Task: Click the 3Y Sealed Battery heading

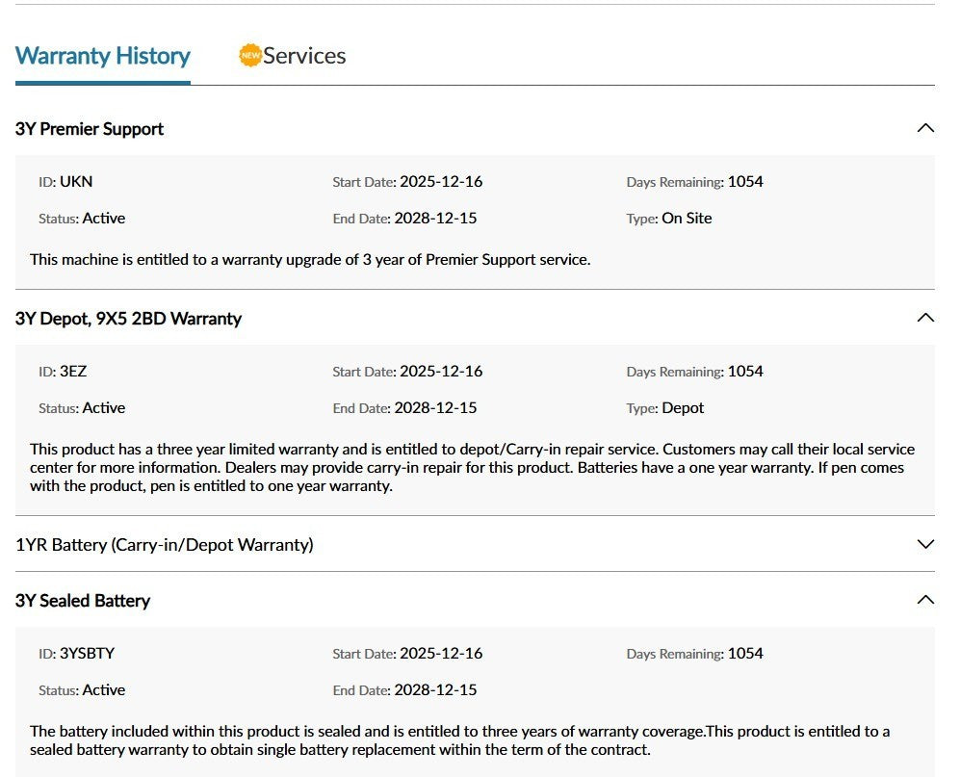Action: 83,601
